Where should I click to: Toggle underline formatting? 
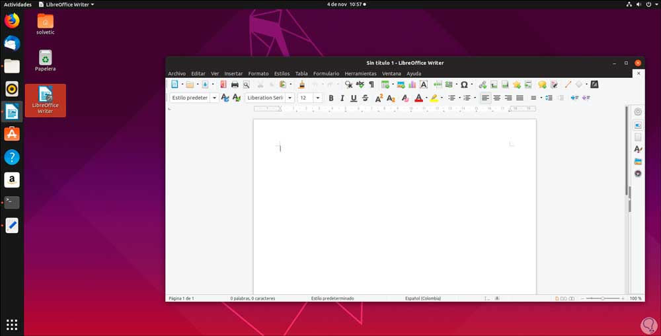pos(354,98)
